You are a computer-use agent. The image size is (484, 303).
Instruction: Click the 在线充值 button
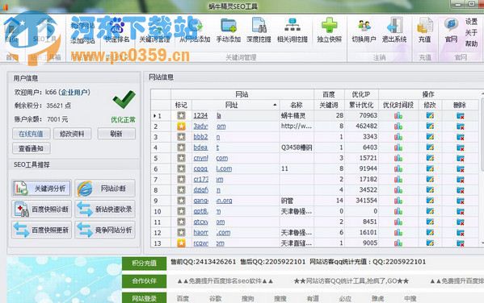[x=31, y=134]
